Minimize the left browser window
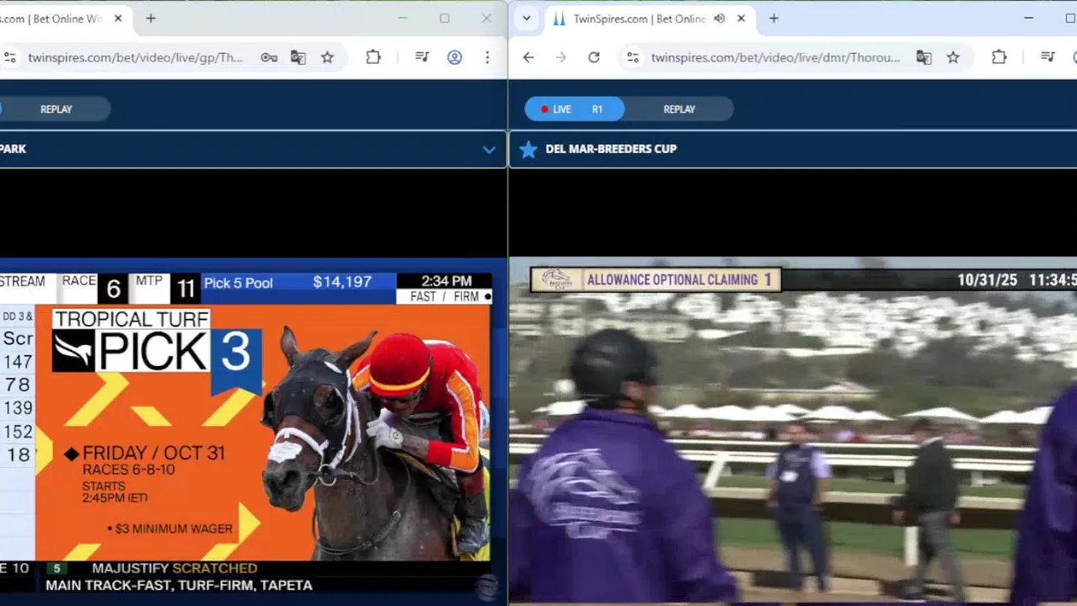The image size is (1077, 606). (403, 18)
